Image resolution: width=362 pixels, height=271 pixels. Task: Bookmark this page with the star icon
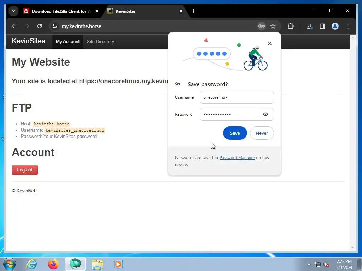tap(273, 26)
